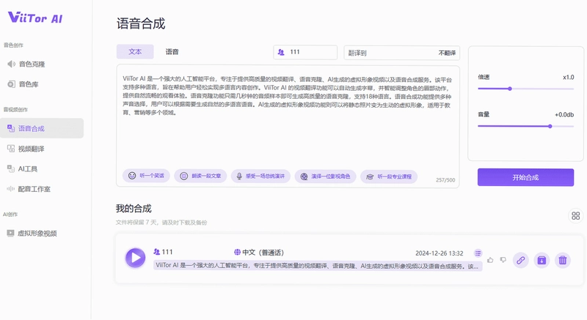Click the 我的合成 section heading
The image size is (587, 320).
point(134,209)
